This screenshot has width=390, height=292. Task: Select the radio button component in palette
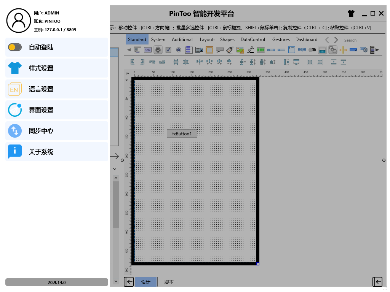pyautogui.click(x=178, y=50)
